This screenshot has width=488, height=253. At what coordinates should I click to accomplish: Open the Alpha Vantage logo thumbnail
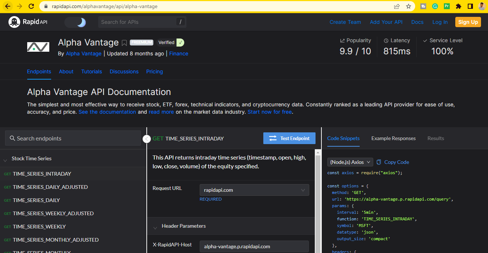point(38,47)
